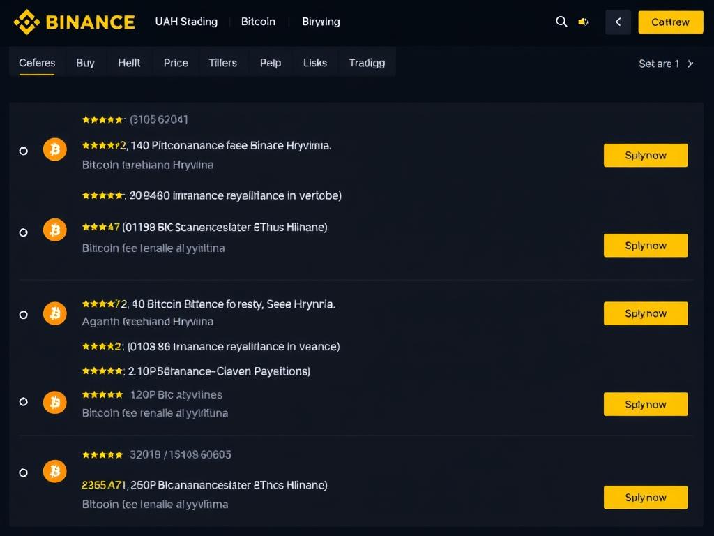Screen dimensions: 714x536
Task: Click text '250P BIcananancesfater EThcs Hiinane)'
Action: (x=229, y=486)
